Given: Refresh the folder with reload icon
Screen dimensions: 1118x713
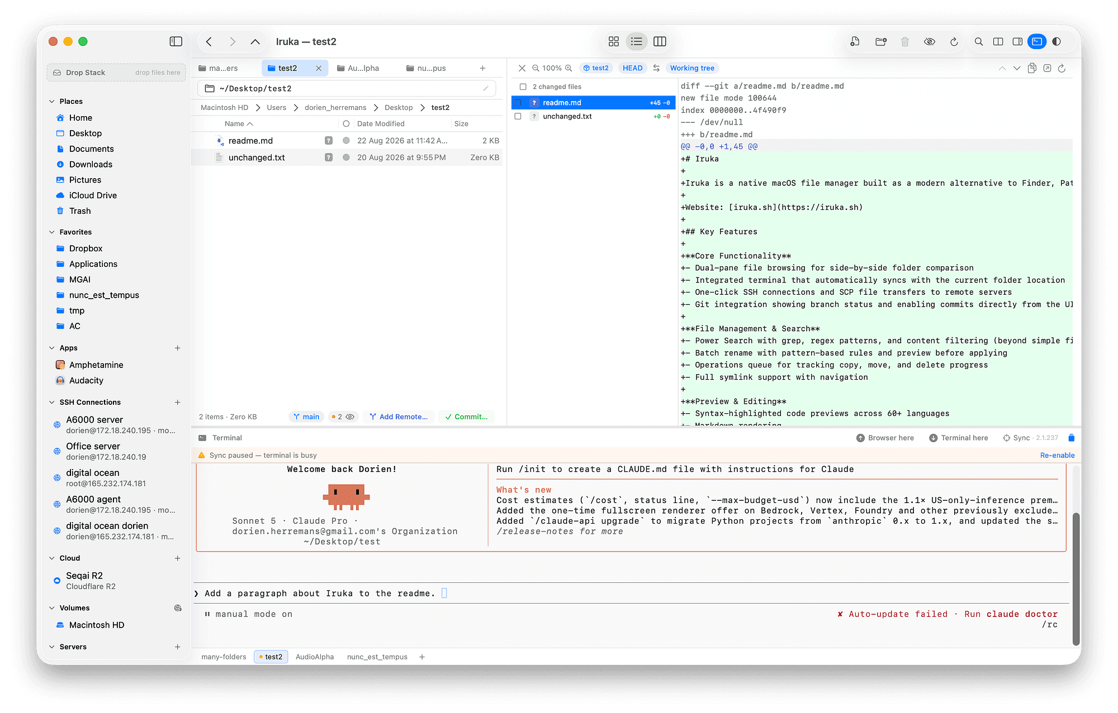Looking at the screenshot, I should point(954,41).
